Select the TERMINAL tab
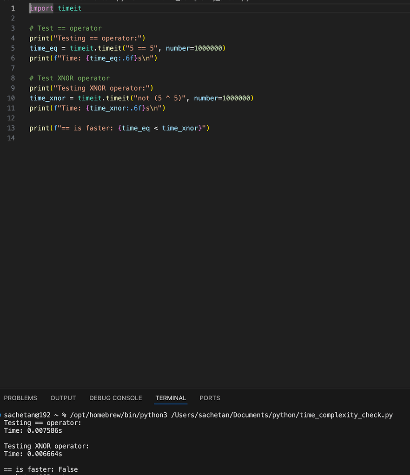This screenshot has width=410, height=475. click(x=171, y=398)
